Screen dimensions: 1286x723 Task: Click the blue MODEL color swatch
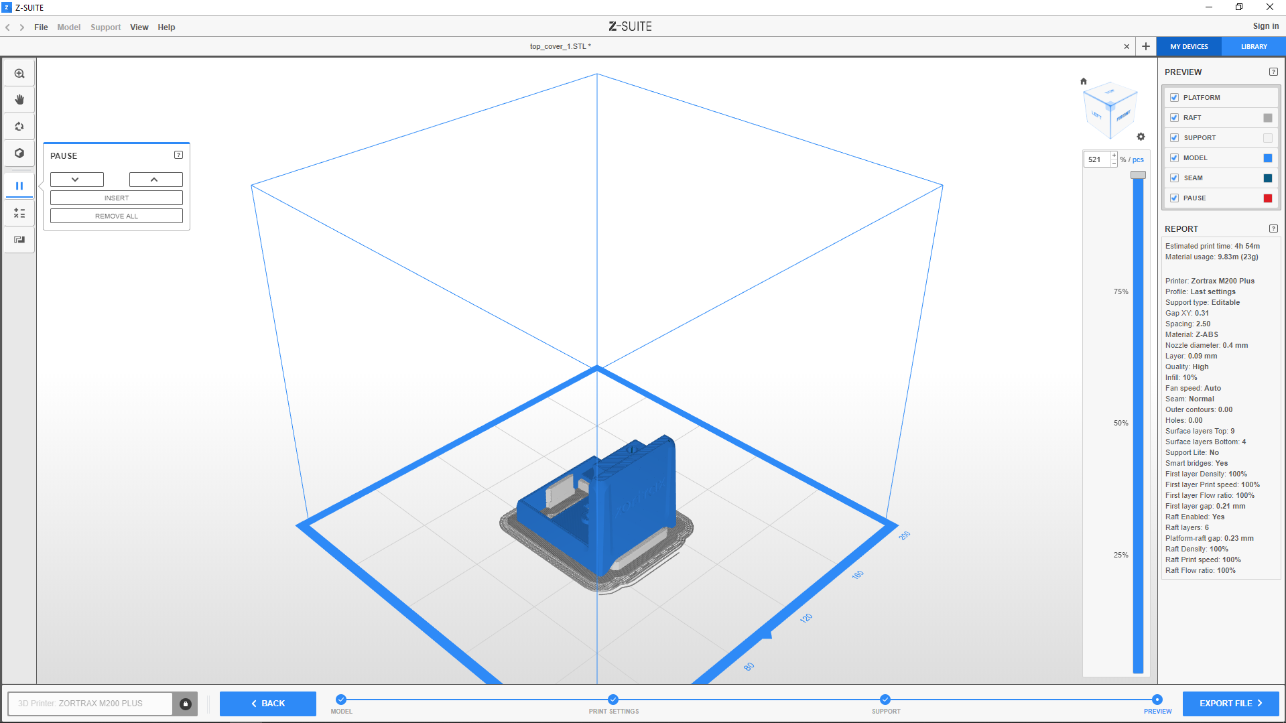point(1267,158)
